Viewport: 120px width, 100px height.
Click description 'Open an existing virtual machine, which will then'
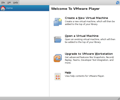[x=90, y=39]
